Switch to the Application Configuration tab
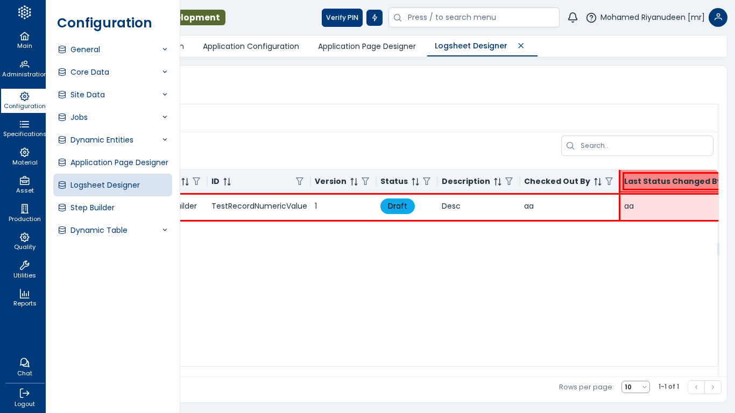 tap(251, 46)
